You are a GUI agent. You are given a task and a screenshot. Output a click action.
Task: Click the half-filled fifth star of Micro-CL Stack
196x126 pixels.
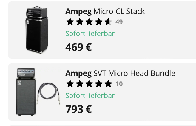click(x=108, y=22)
